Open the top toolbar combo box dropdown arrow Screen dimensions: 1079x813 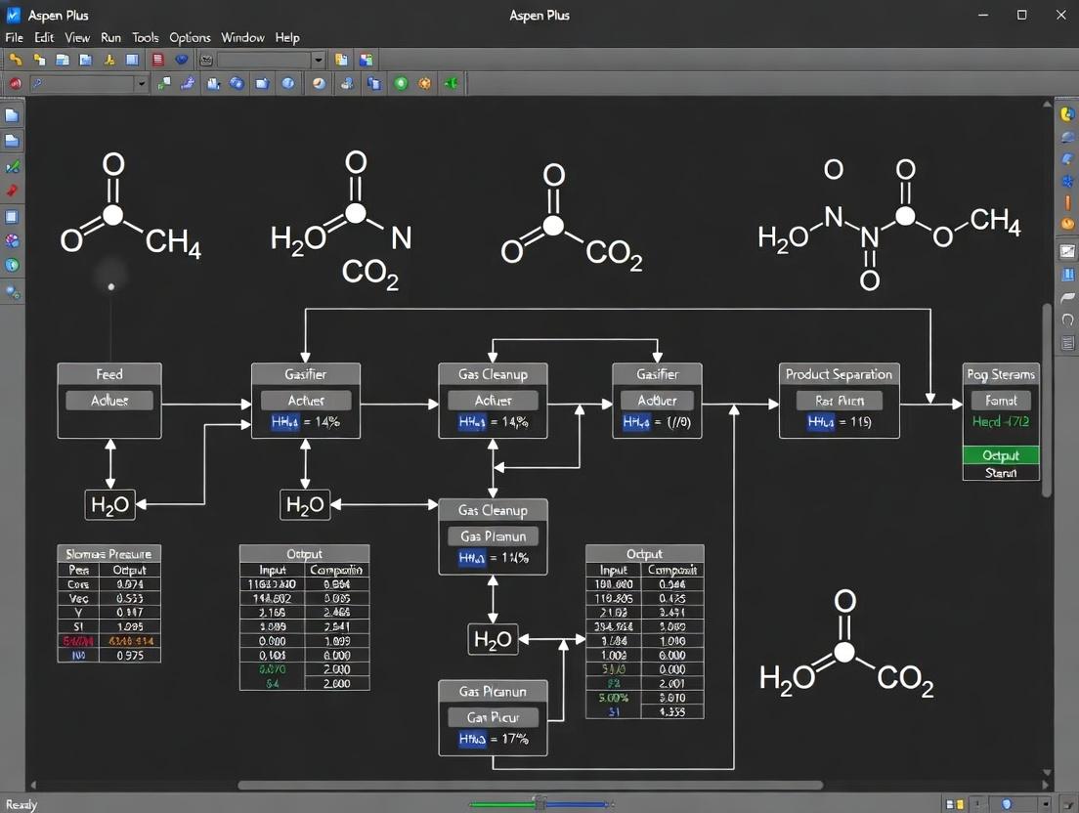(318, 60)
